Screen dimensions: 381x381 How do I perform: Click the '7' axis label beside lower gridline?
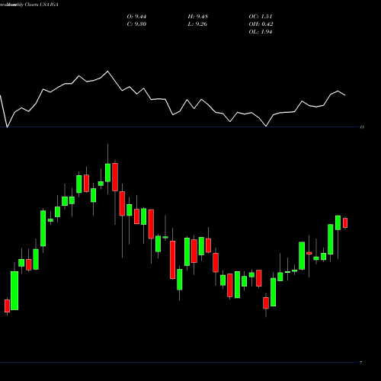point(361,363)
